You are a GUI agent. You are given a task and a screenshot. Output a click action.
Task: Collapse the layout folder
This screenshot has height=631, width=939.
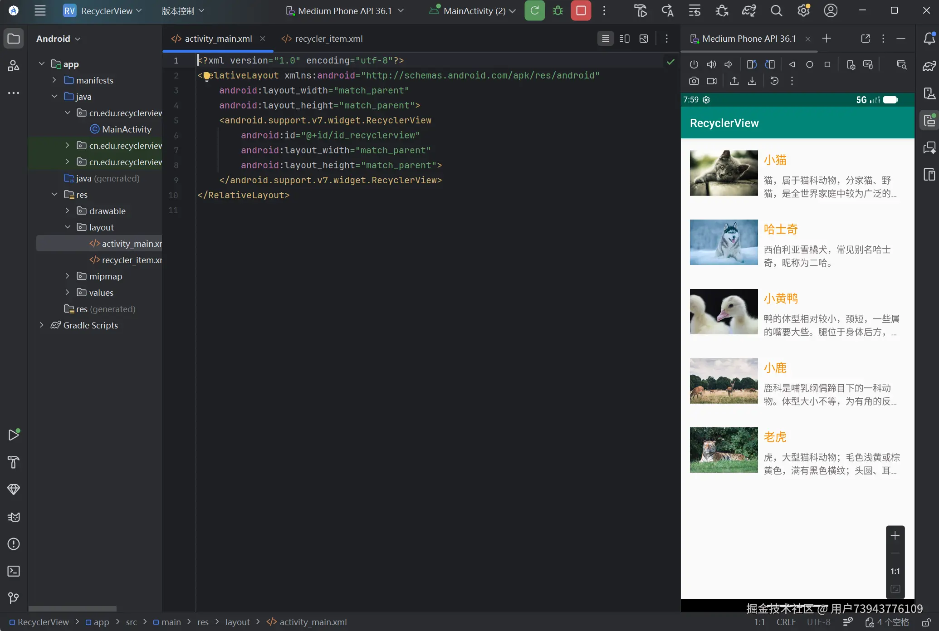tap(67, 227)
